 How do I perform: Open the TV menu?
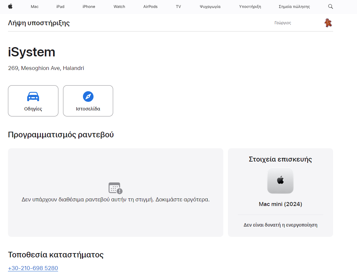point(178,7)
